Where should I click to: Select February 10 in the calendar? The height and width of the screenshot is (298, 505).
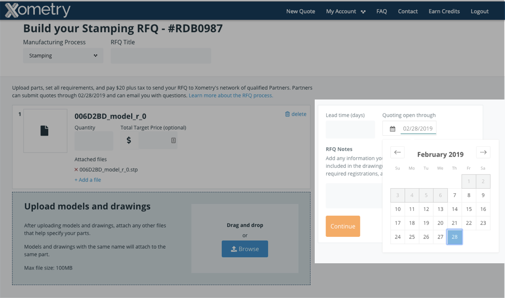398,209
